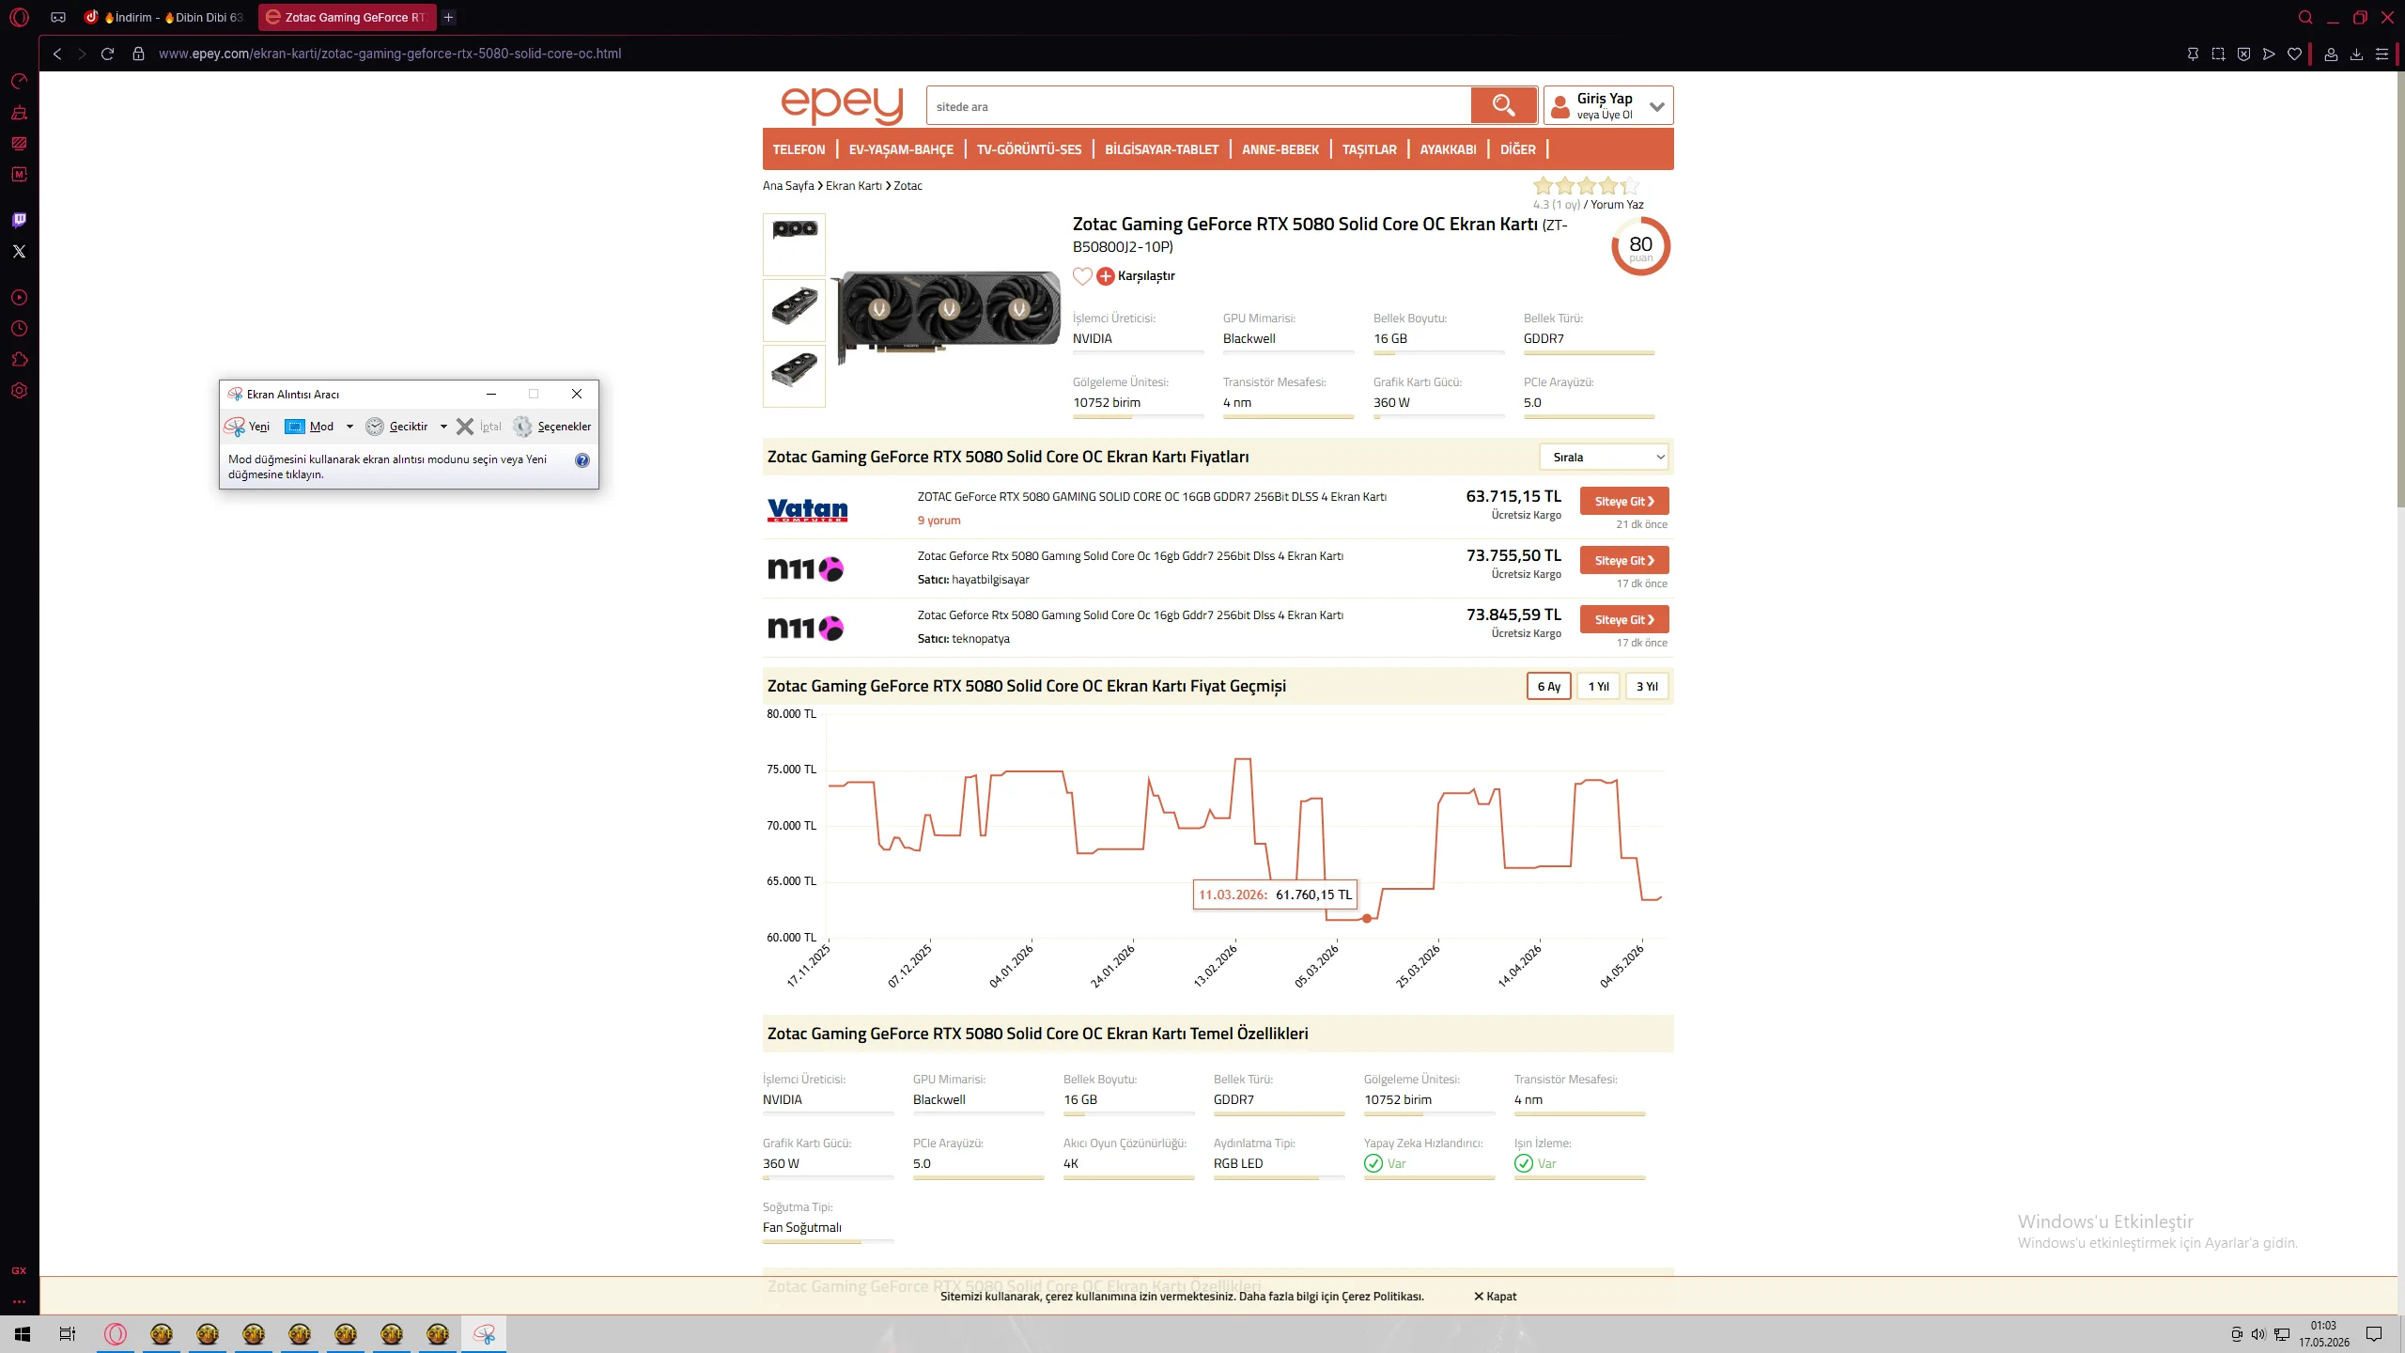Screen dimensions: 2405x1353
Task: Open a new browser tab
Action: (x=449, y=17)
